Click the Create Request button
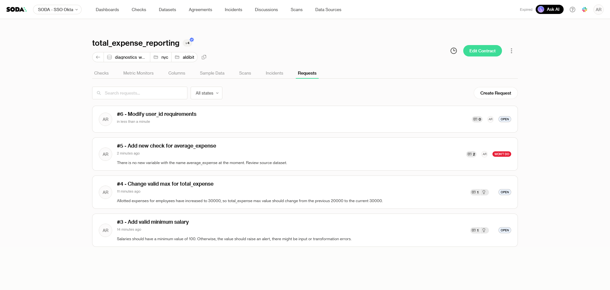 coord(495,93)
